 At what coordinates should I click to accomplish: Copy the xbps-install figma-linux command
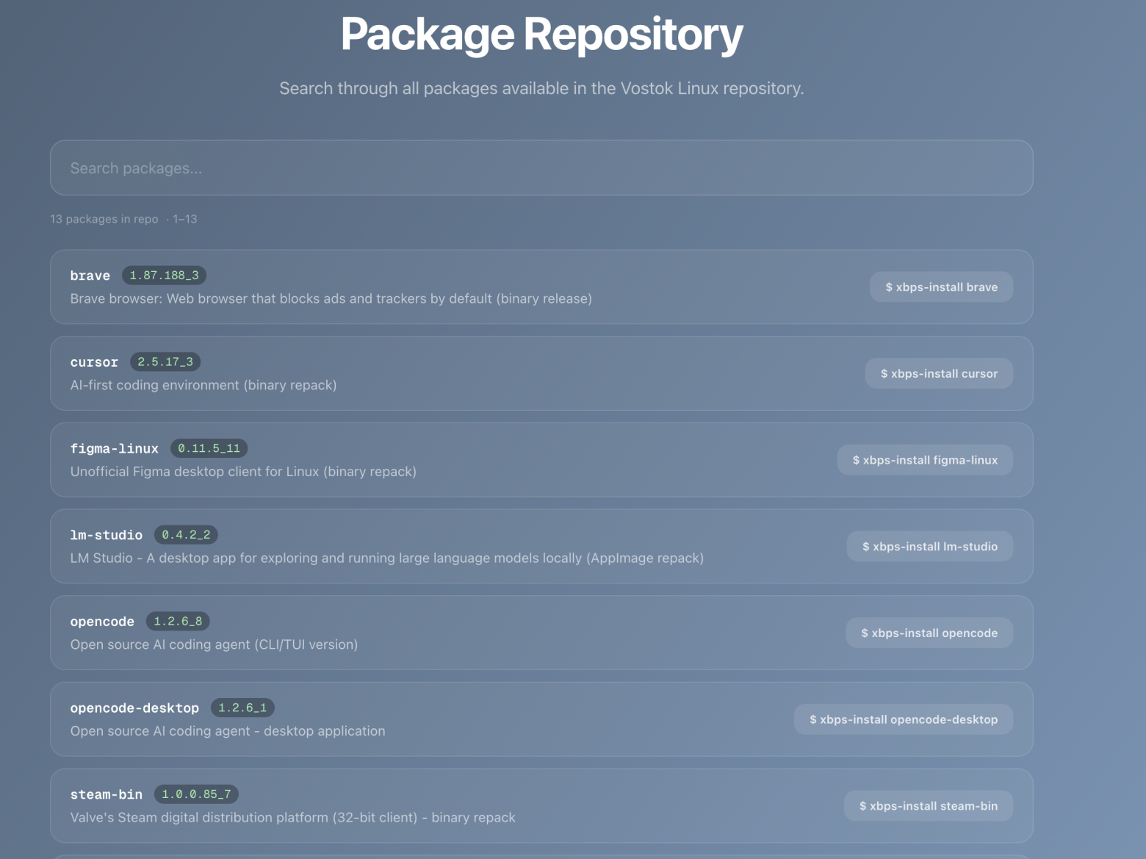(925, 460)
